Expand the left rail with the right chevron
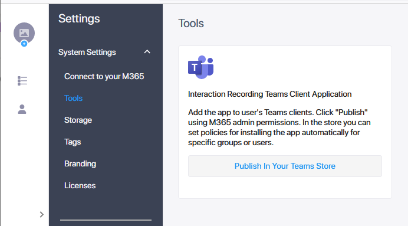 pos(42,214)
